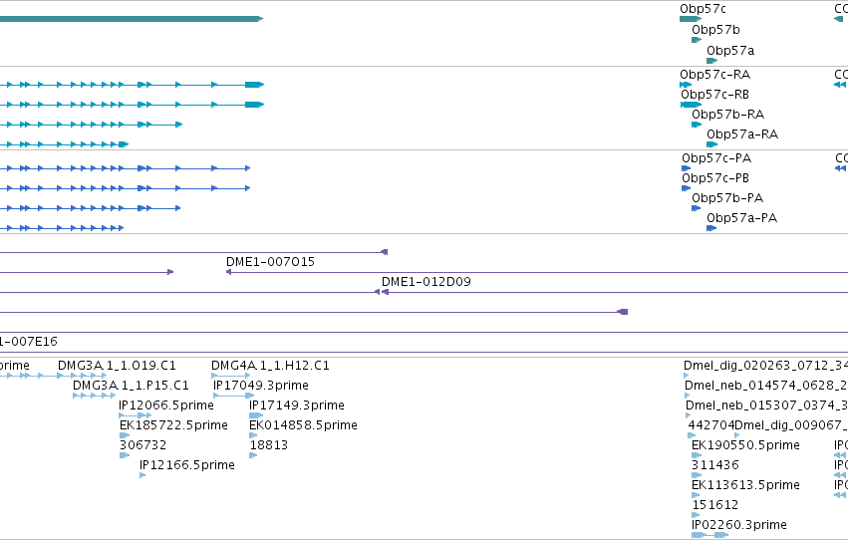Click the large teal gene bar arrow
848x540 pixels.
click(x=132, y=19)
